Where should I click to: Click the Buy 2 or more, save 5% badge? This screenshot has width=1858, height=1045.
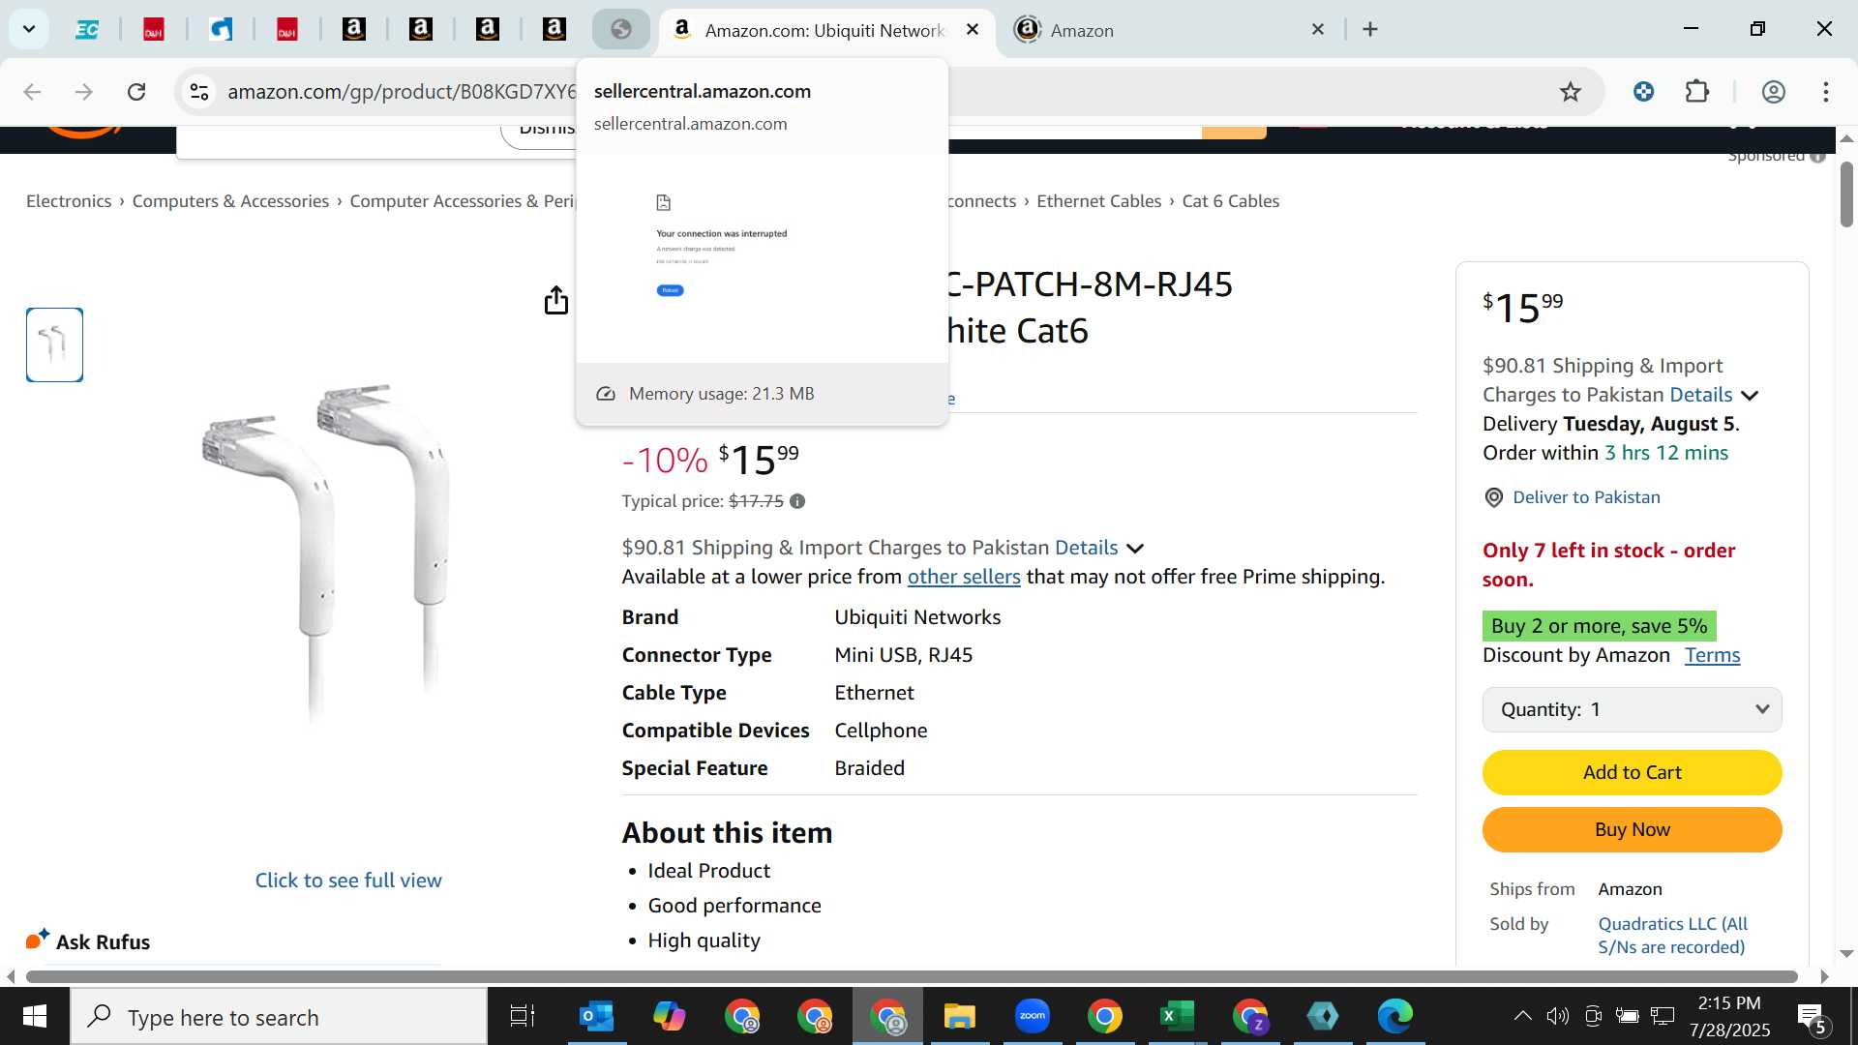[1599, 626]
